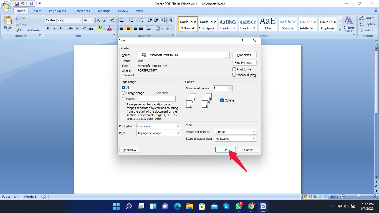
Task: Open the Pages per sheet dropdown
Action: tap(254, 132)
